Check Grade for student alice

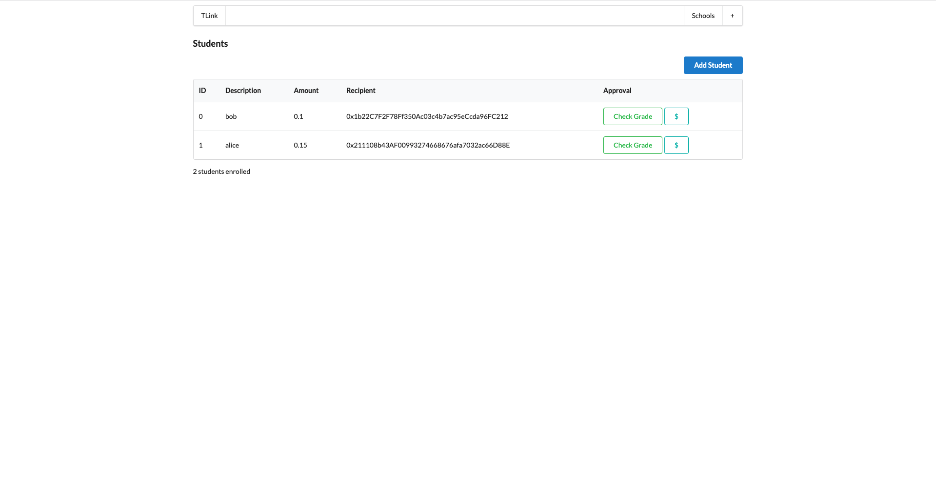coord(633,145)
